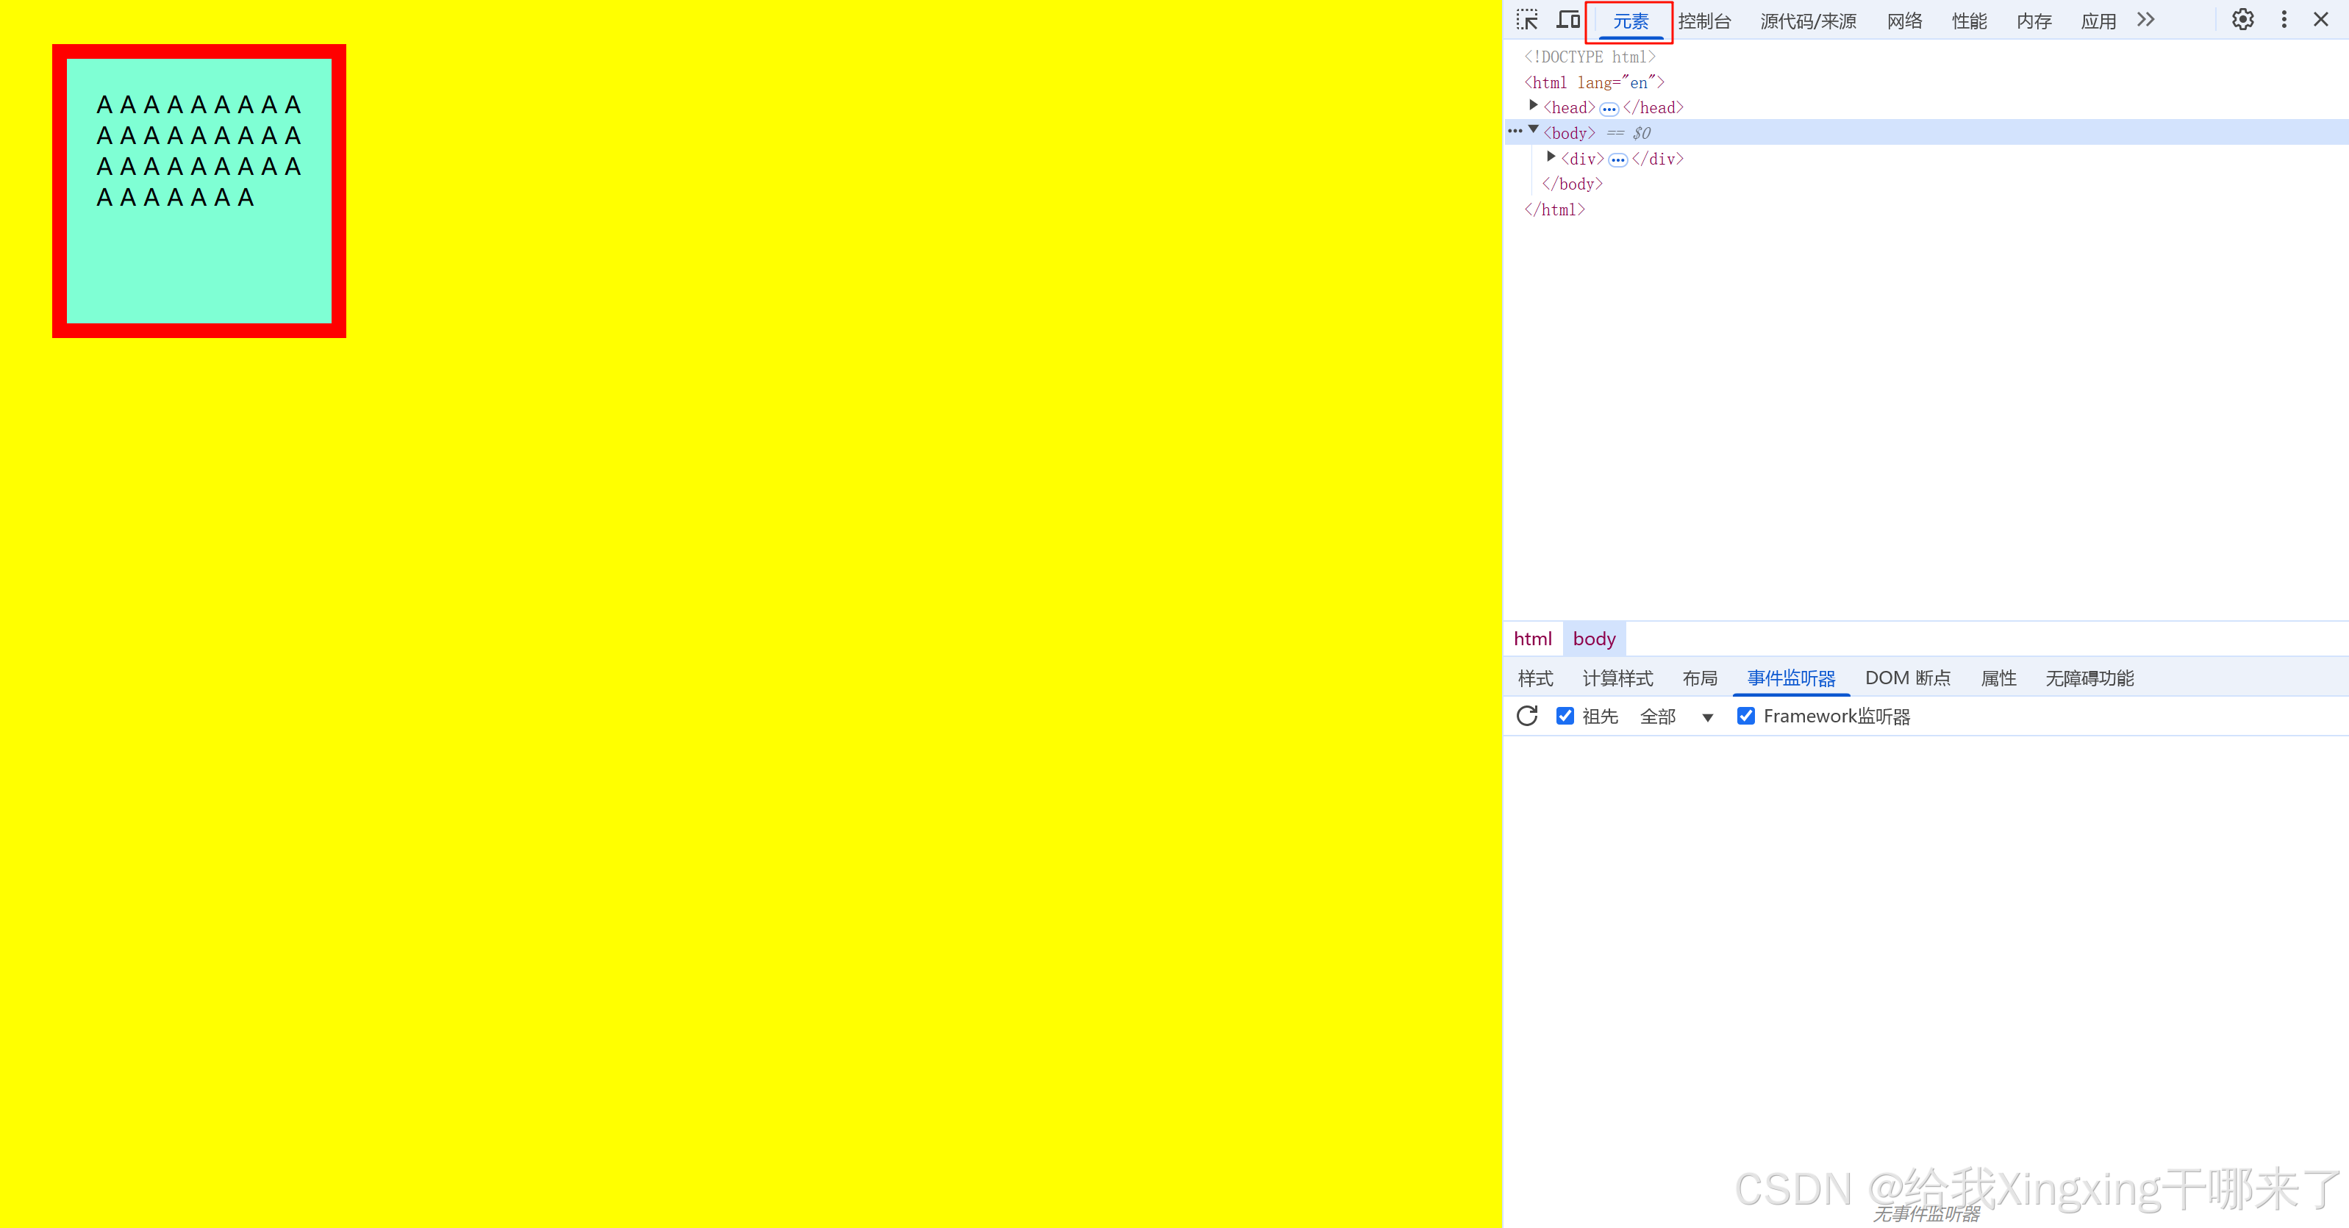
Task: Click the ellipsis badge in the head element
Action: pos(1609,109)
